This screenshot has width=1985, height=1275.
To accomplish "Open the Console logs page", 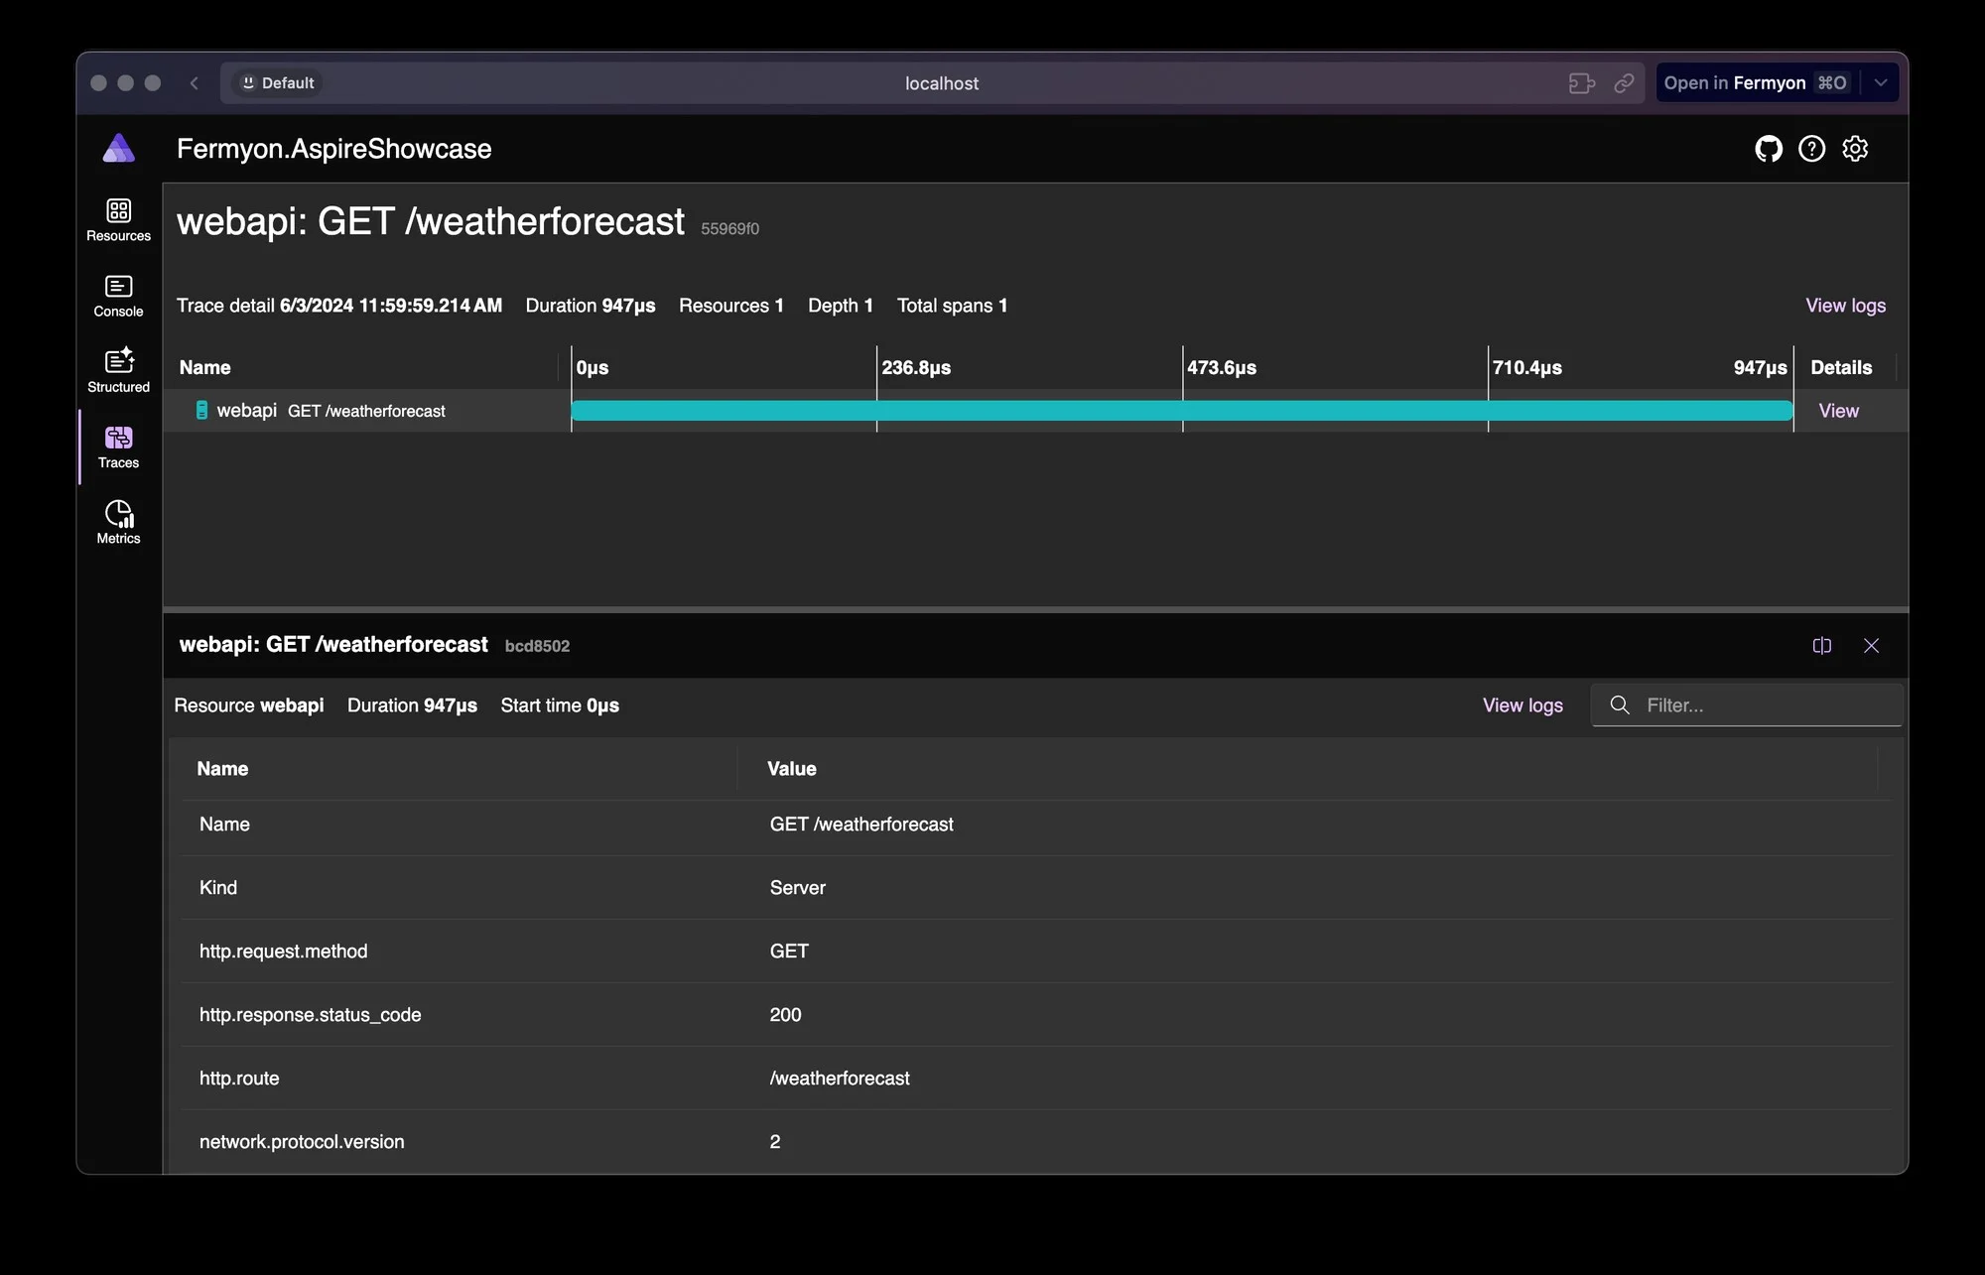I will point(118,296).
